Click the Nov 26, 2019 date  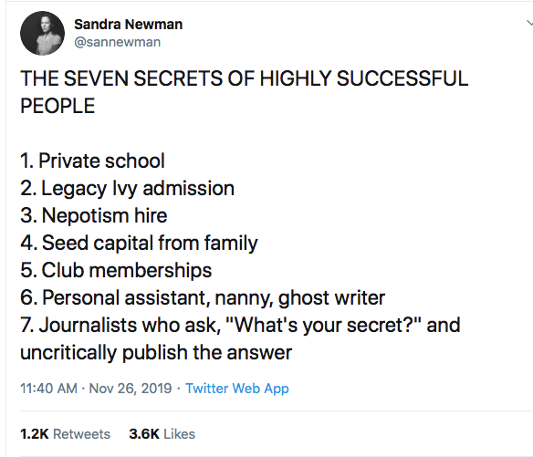click(131, 389)
